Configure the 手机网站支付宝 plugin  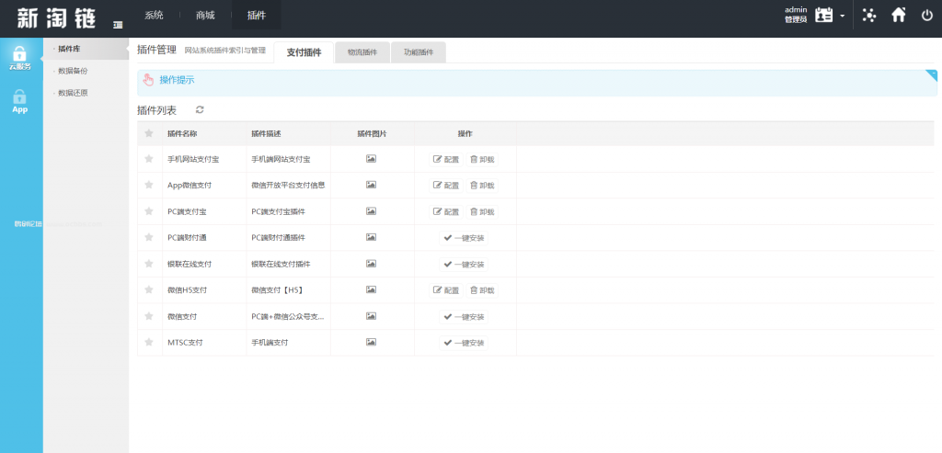(446, 160)
